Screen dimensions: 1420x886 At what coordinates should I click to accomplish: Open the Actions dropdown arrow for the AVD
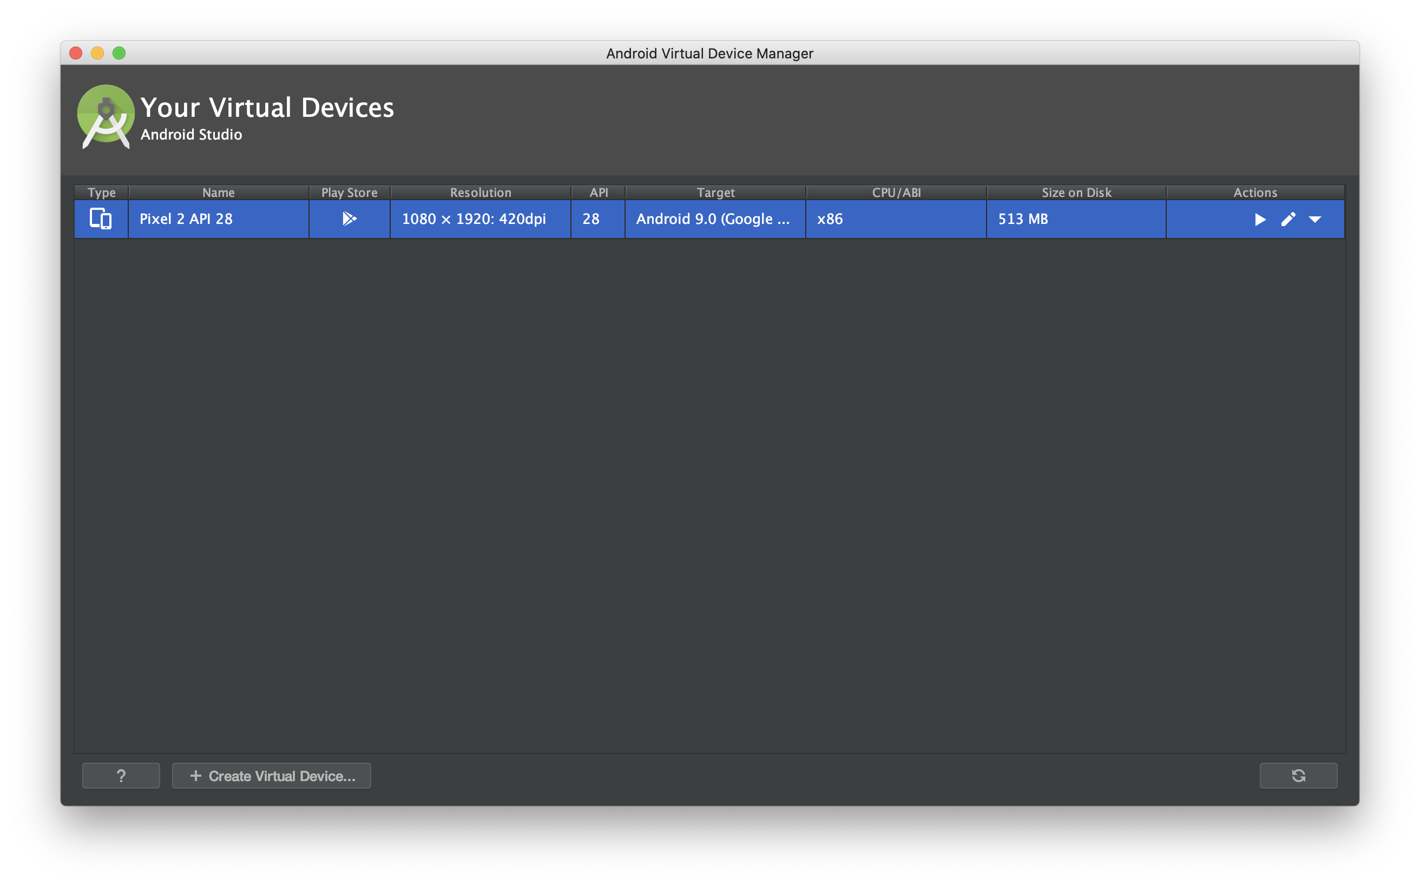pyautogui.click(x=1314, y=220)
